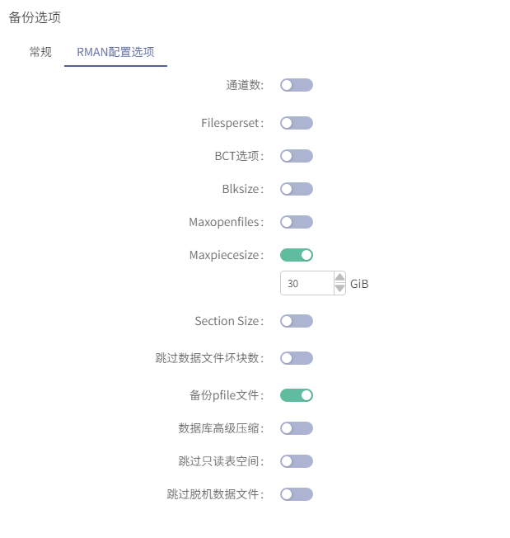Enable 跳过数据文件坏块数 switch
This screenshot has width=510, height=538.
click(x=297, y=358)
